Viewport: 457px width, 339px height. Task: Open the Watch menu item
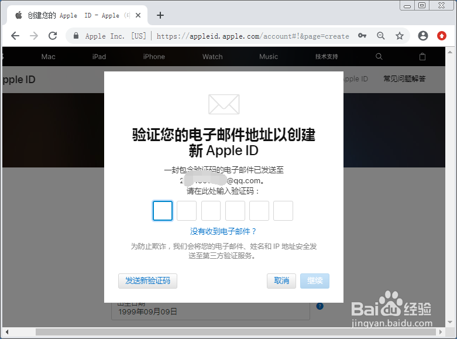[212, 57]
